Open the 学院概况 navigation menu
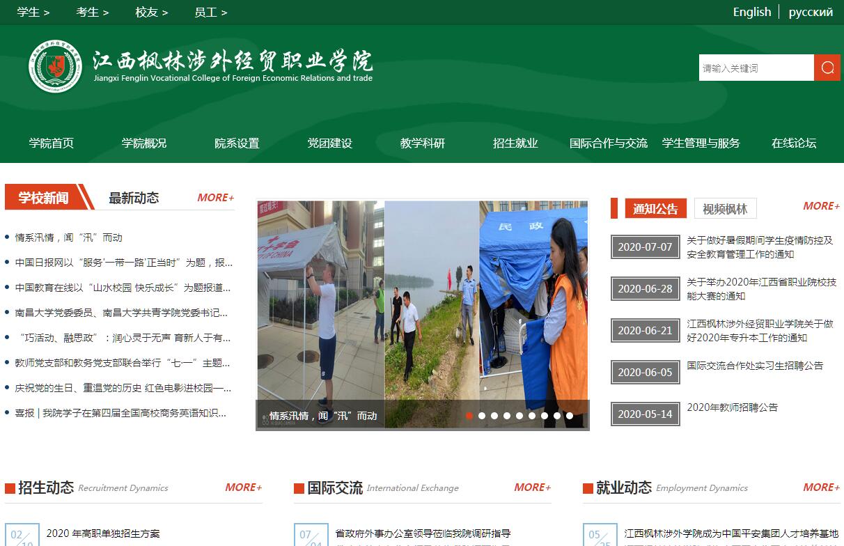This screenshot has height=546, width=844. (x=144, y=143)
